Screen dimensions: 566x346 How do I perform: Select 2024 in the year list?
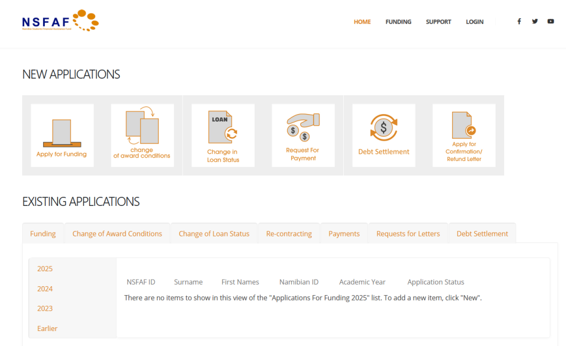click(x=45, y=288)
